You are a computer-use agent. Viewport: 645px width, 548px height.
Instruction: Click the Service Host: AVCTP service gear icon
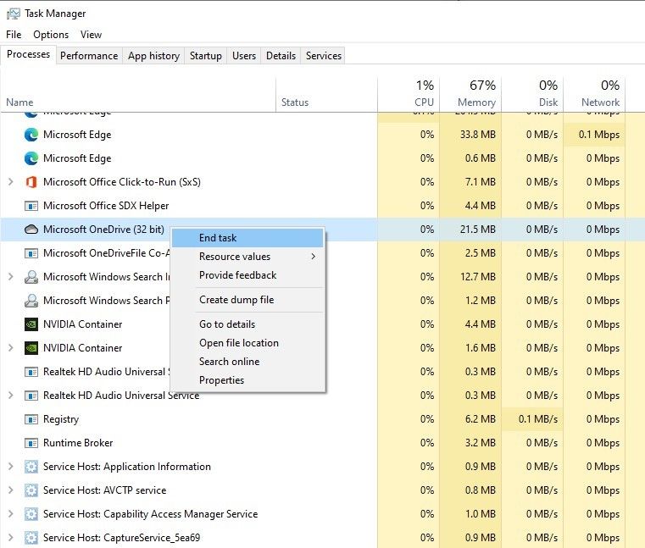coord(31,490)
